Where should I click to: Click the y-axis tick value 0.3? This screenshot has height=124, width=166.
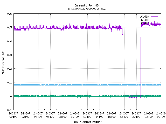9,55
